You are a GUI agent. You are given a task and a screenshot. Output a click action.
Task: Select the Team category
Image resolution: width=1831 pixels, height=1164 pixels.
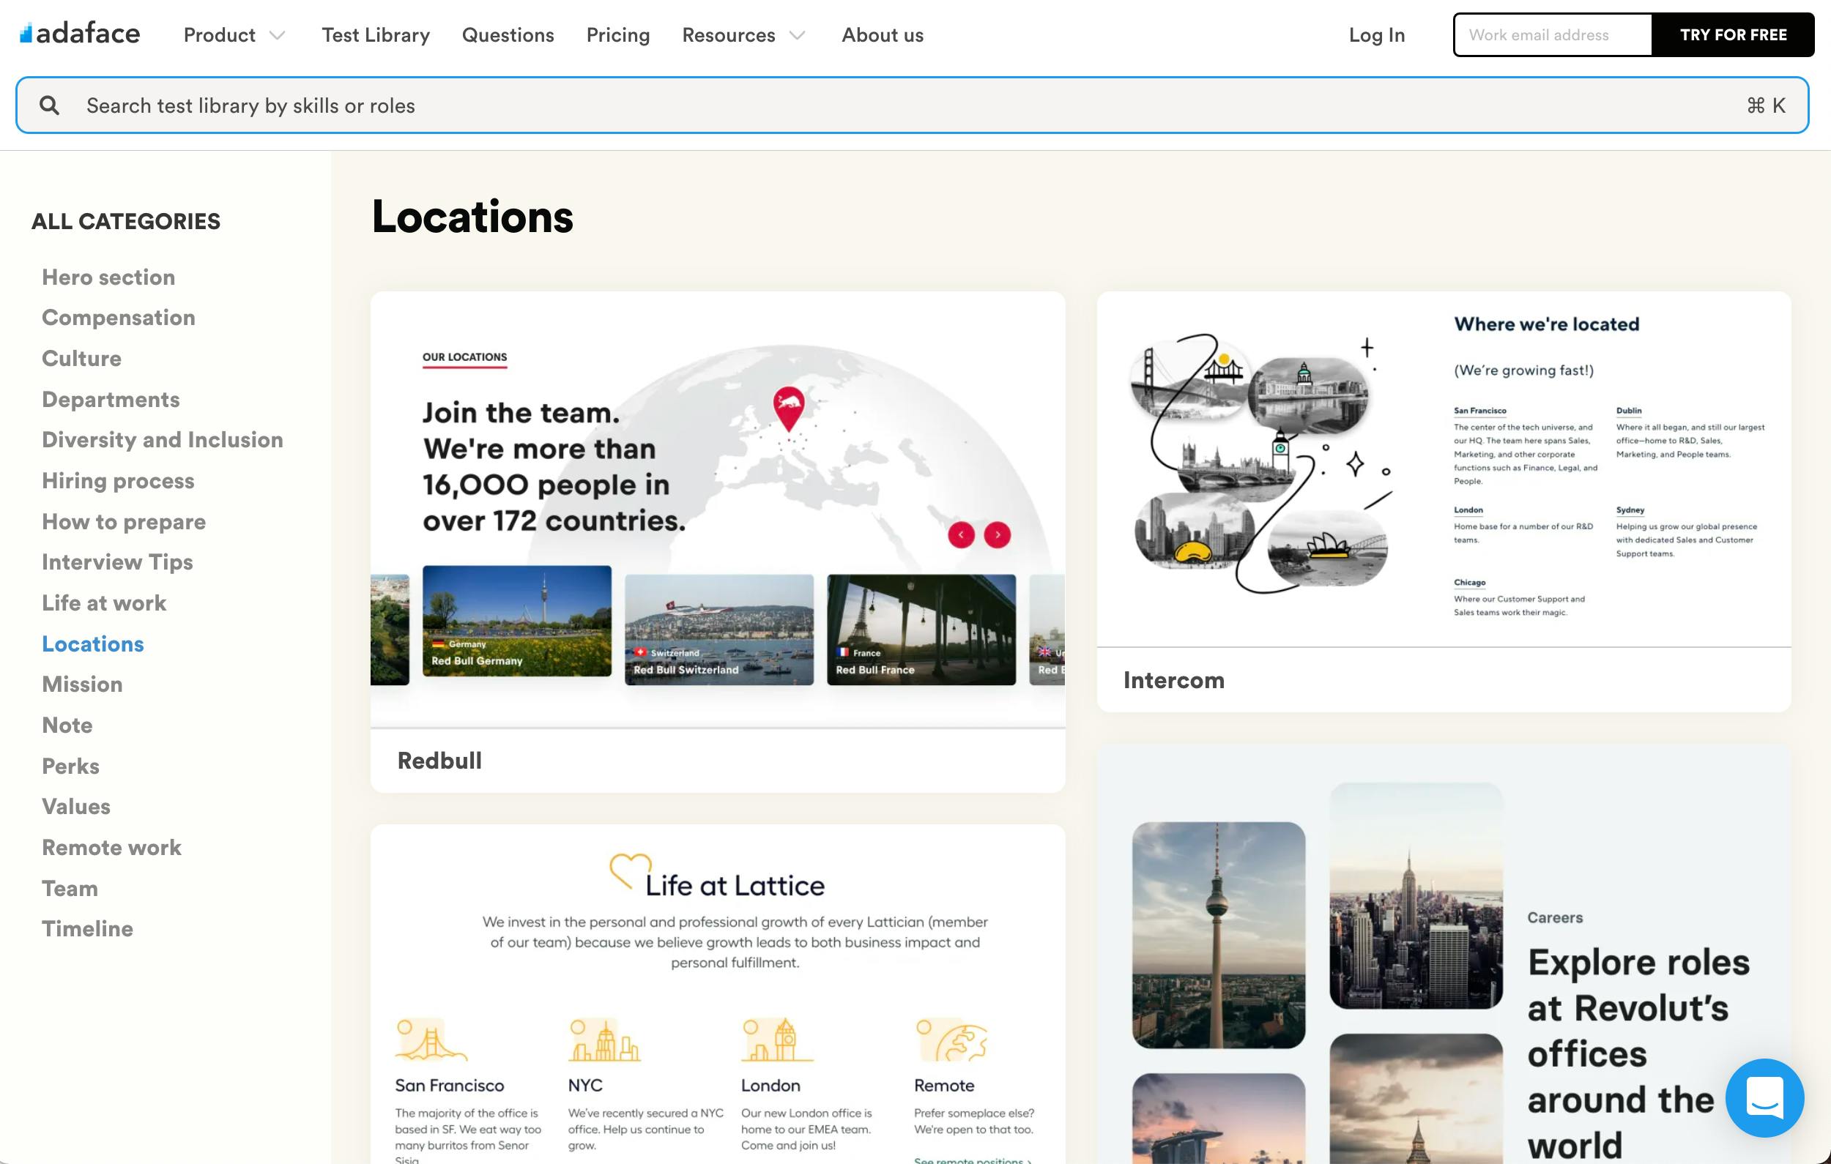[70, 888]
